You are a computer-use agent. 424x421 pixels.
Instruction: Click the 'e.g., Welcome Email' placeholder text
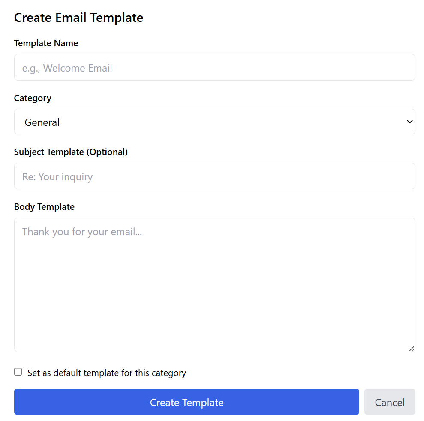click(x=67, y=68)
